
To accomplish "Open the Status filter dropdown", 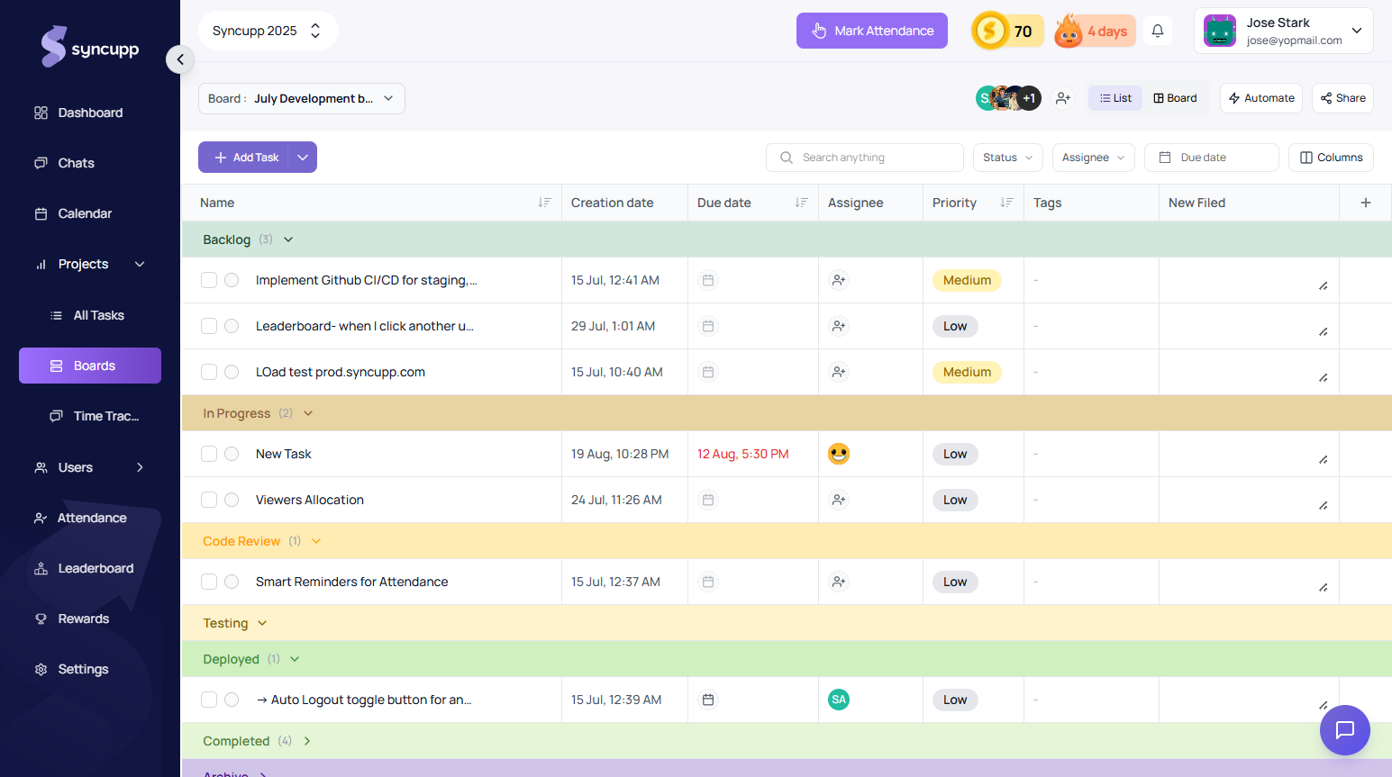I will (1007, 158).
